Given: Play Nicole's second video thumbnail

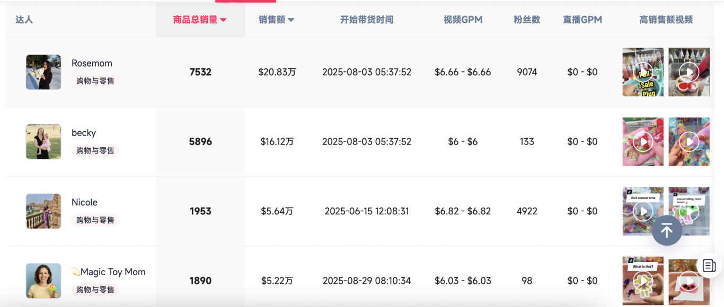Looking at the screenshot, I should click(x=688, y=211).
